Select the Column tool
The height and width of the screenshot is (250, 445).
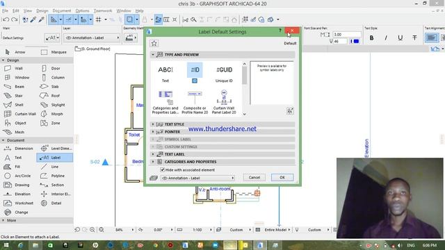point(54,77)
